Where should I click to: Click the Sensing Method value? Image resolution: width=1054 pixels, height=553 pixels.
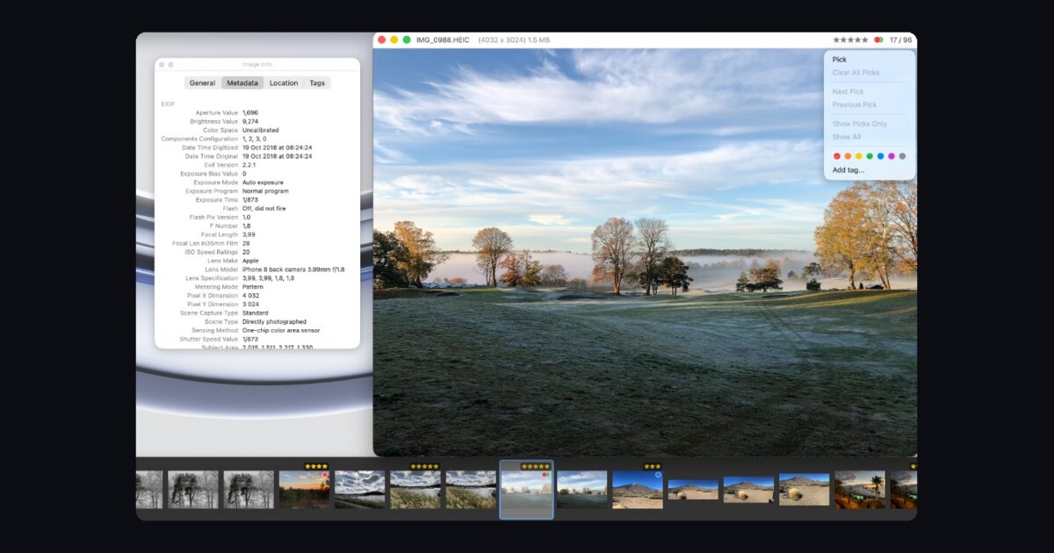(x=281, y=331)
